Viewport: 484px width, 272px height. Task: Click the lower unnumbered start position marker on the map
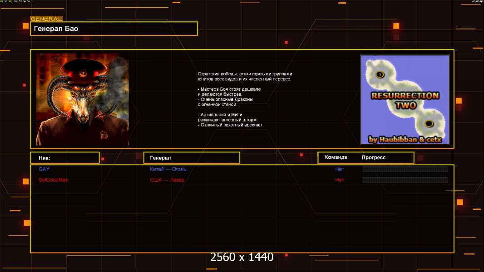[x=429, y=124]
